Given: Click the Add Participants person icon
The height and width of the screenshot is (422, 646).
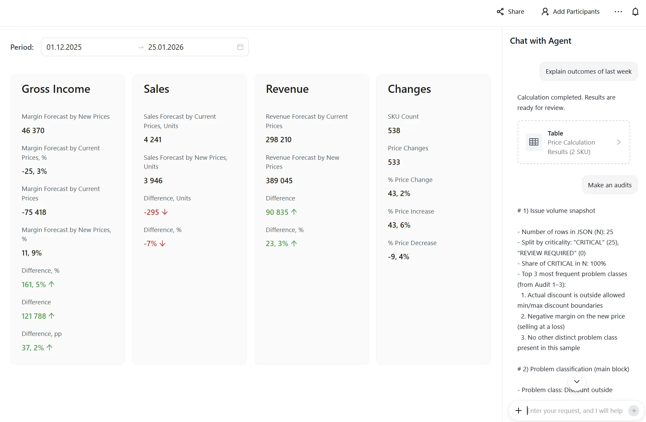Looking at the screenshot, I should [x=545, y=12].
